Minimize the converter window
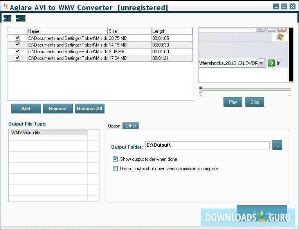This screenshot has height=230, width=299. click(276, 7)
